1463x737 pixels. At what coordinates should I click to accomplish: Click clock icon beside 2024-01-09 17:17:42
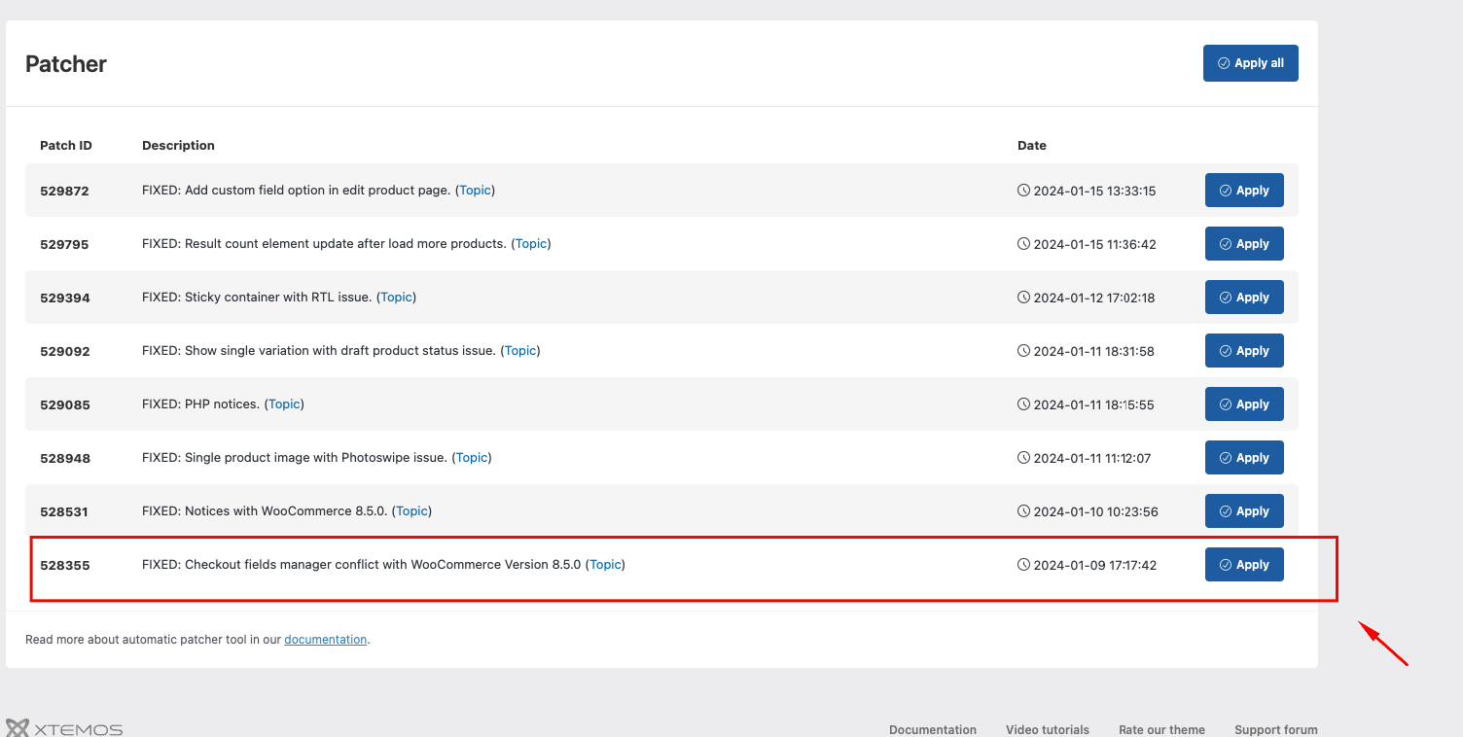(x=1023, y=565)
